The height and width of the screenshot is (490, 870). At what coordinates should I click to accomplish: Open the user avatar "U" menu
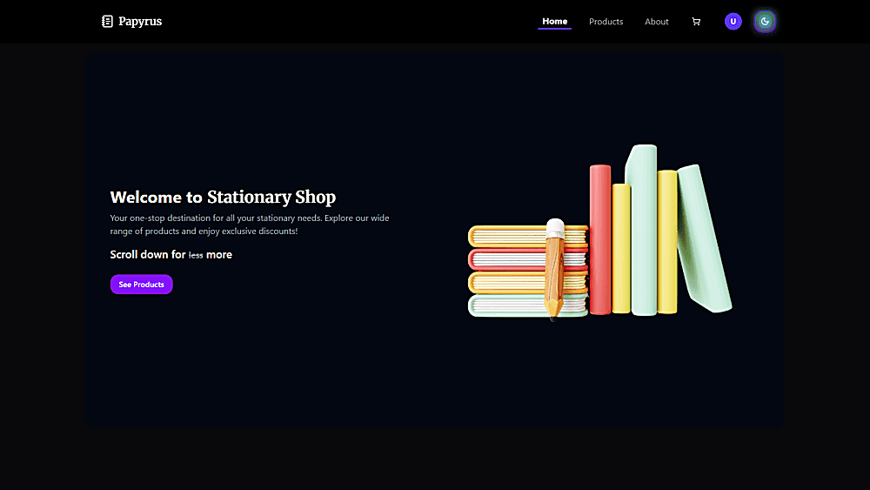coord(733,22)
